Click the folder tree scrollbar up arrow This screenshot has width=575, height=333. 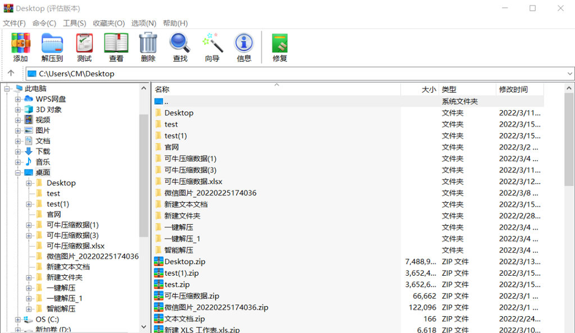click(x=144, y=88)
